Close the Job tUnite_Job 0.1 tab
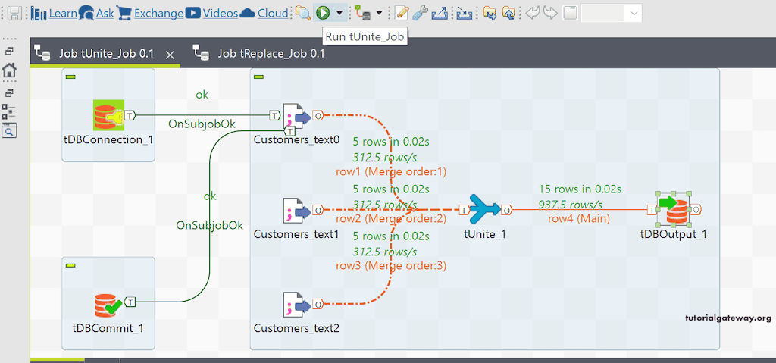776x363 pixels. click(x=170, y=55)
